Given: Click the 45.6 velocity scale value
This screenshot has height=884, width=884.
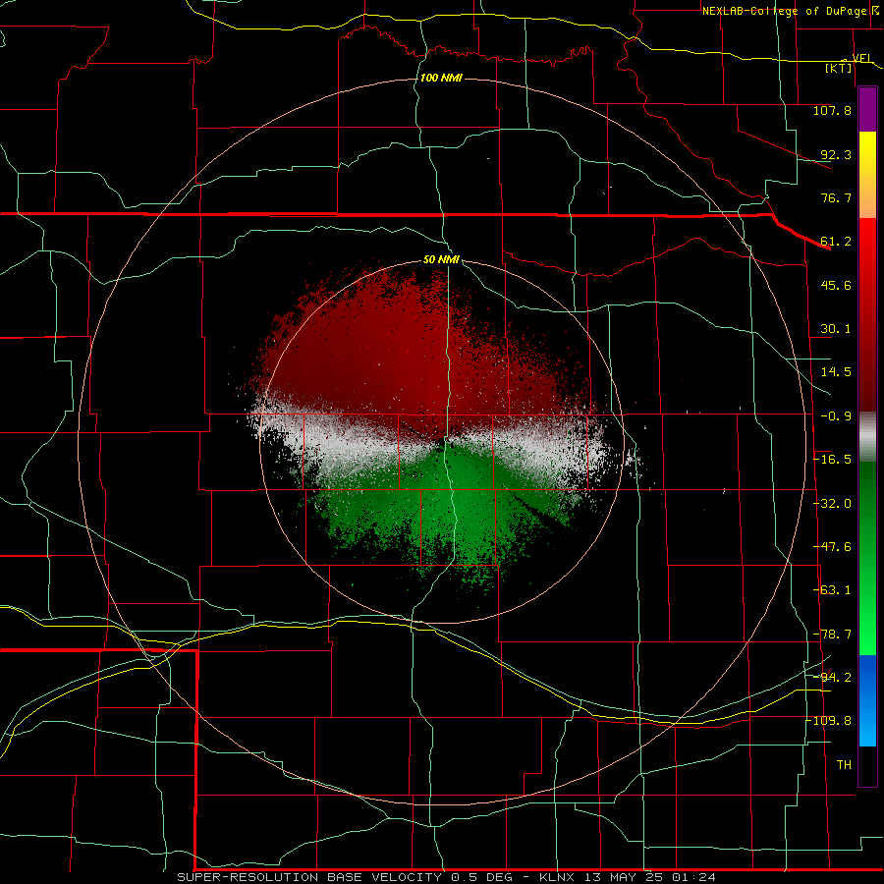Looking at the screenshot, I should coord(836,285).
